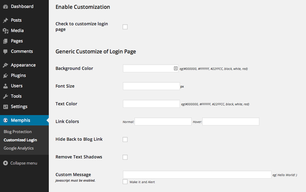This screenshot has height=192, width=306.
Task: Click the Font Size input field
Action: point(151,86)
